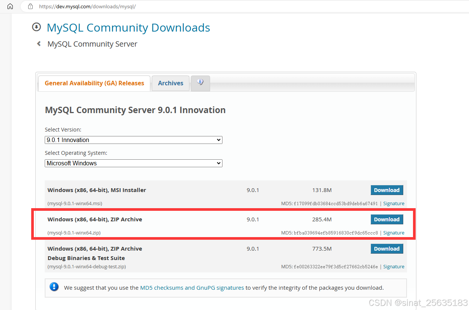The height and width of the screenshot is (310, 469).
Task: Click the Select Version label
Action: click(63, 130)
